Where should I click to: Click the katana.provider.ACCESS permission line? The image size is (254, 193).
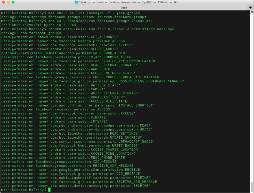[x=64, y=41]
